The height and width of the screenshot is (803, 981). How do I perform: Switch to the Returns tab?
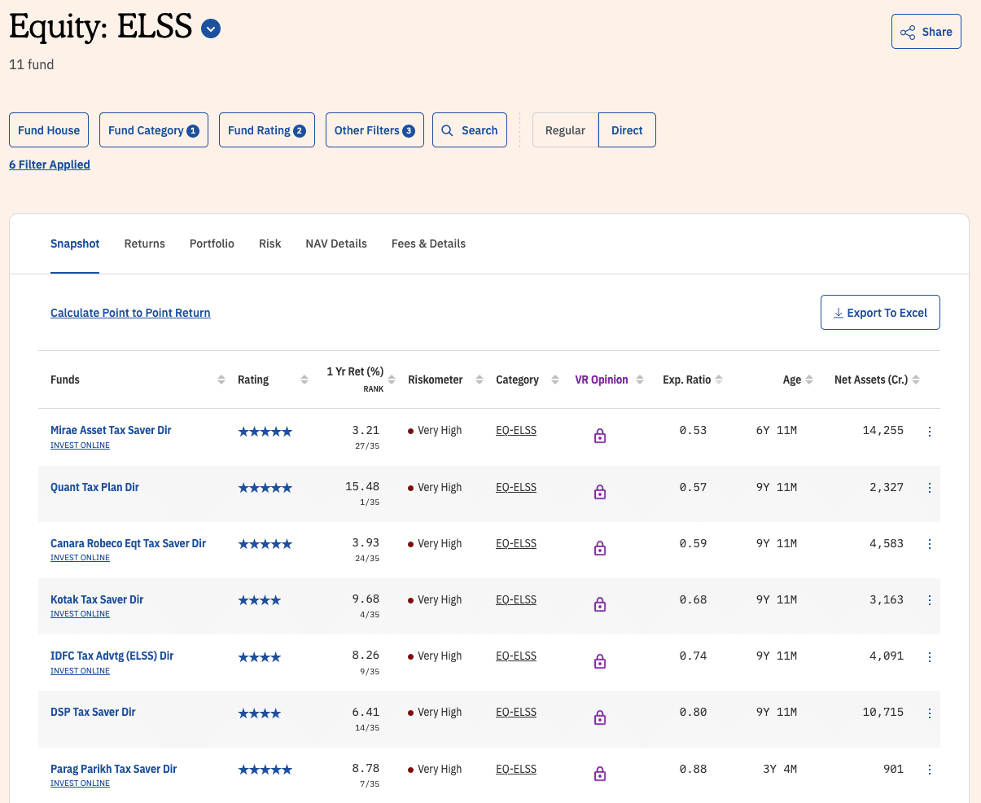click(x=145, y=244)
